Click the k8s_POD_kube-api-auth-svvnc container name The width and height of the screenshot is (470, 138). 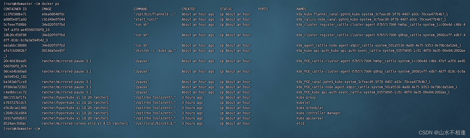[x=373, y=92]
